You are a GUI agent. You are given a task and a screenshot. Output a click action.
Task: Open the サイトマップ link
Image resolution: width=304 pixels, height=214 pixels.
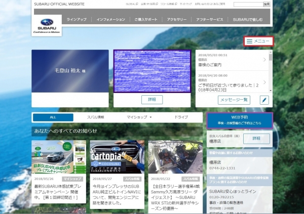pyautogui.click(x=186, y=4)
